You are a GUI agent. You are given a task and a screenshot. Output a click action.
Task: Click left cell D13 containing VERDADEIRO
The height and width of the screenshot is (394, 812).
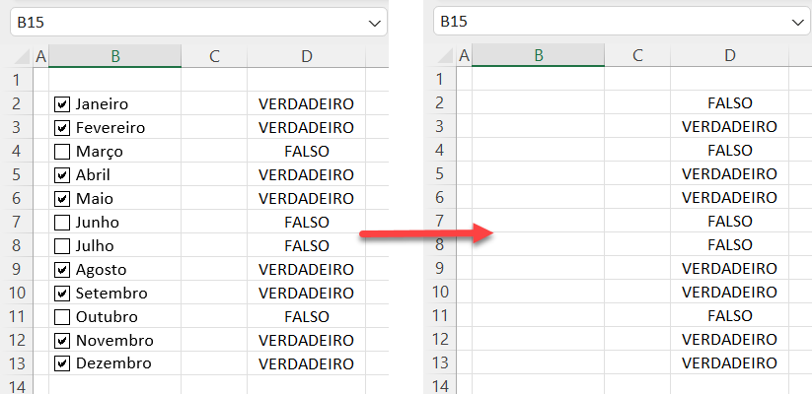[x=306, y=363]
